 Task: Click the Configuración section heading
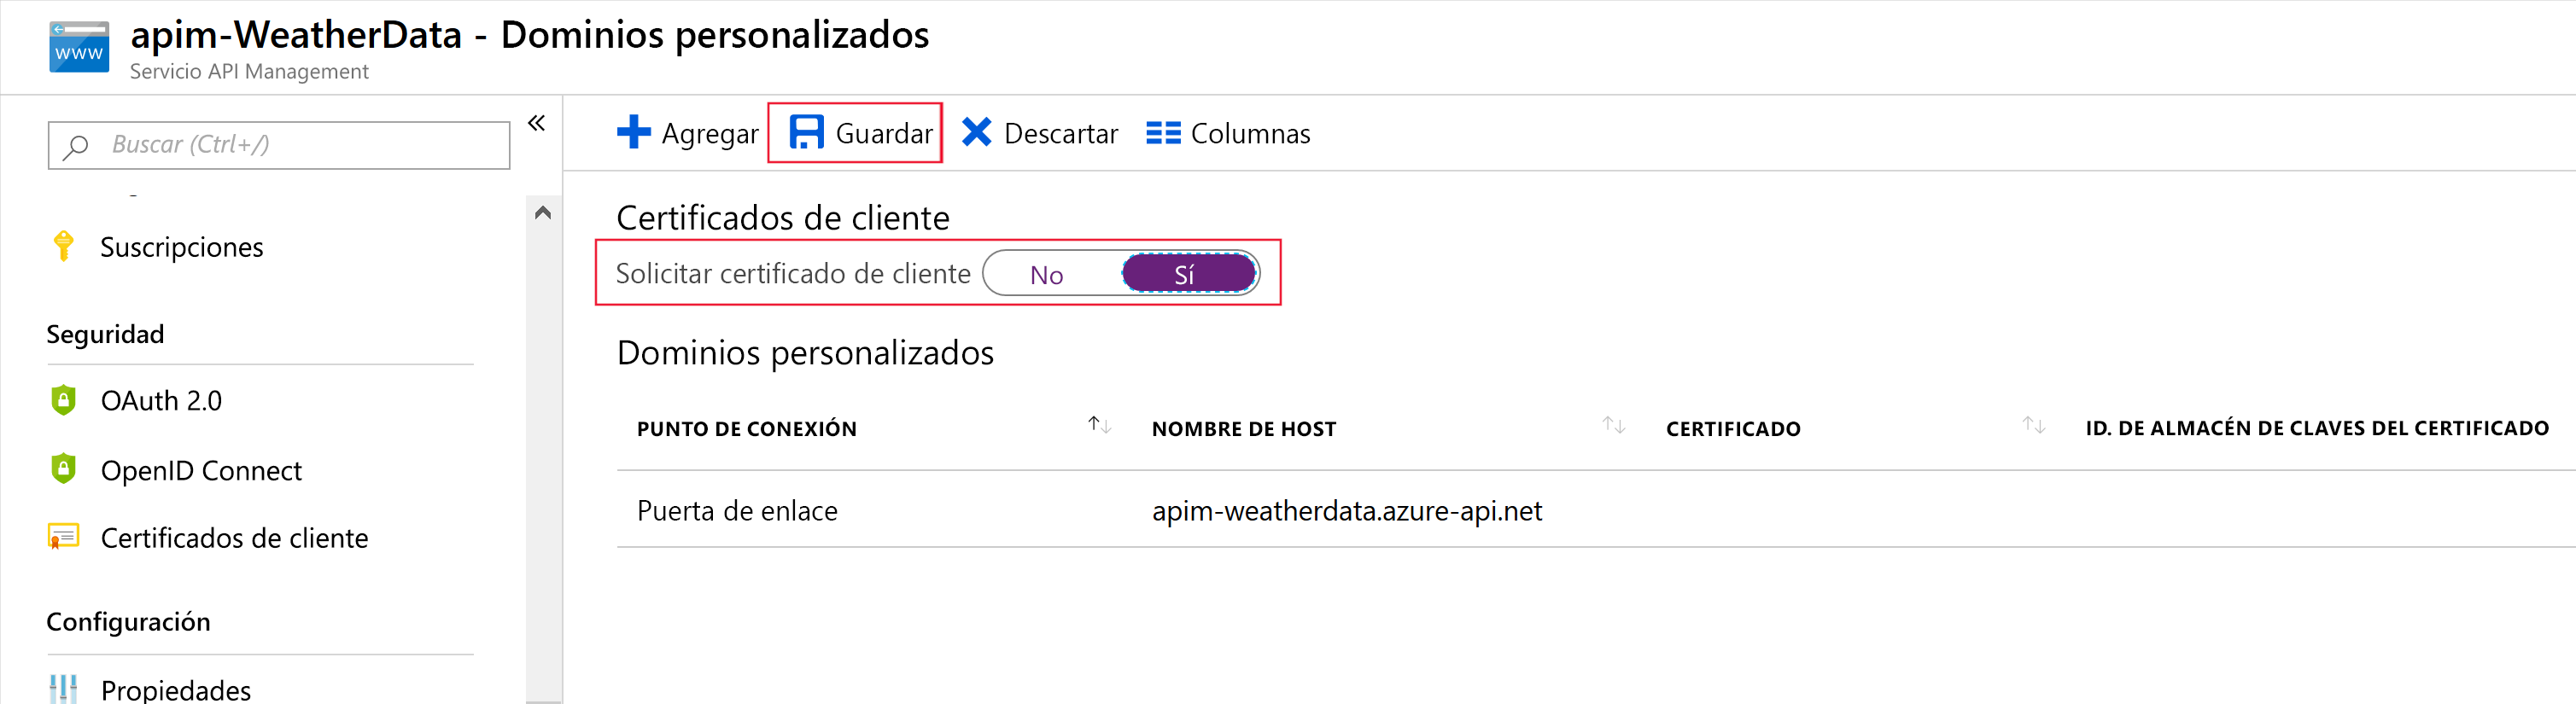click(128, 622)
